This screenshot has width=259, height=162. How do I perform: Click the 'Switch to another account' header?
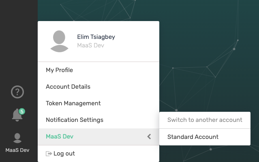pyautogui.click(x=205, y=120)
